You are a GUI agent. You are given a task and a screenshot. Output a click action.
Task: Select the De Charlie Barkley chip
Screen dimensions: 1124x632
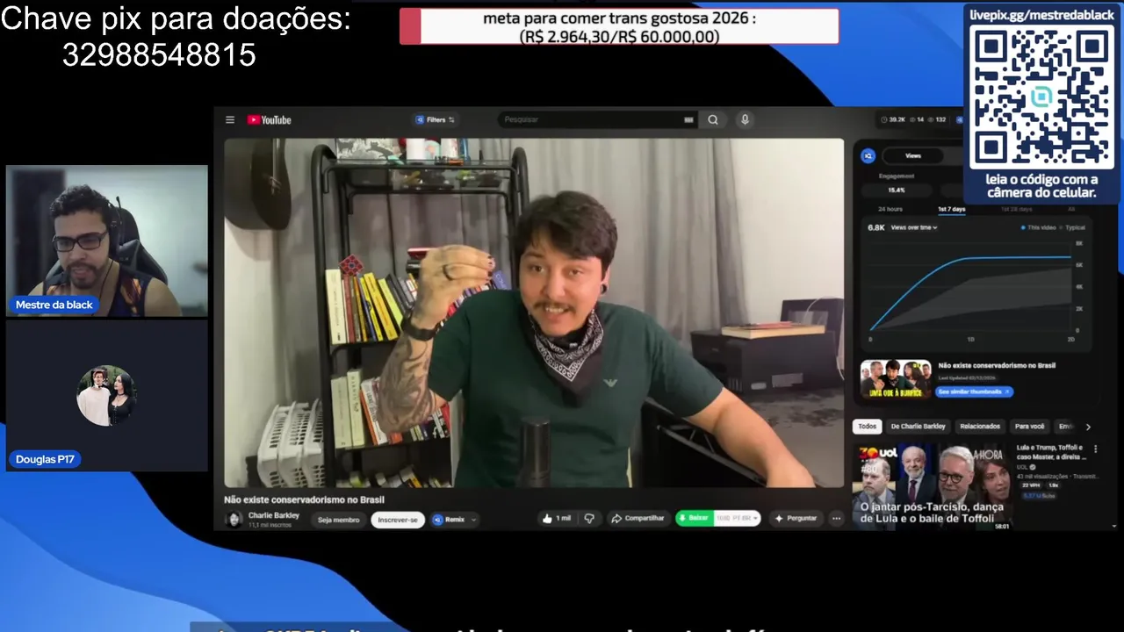918,427
